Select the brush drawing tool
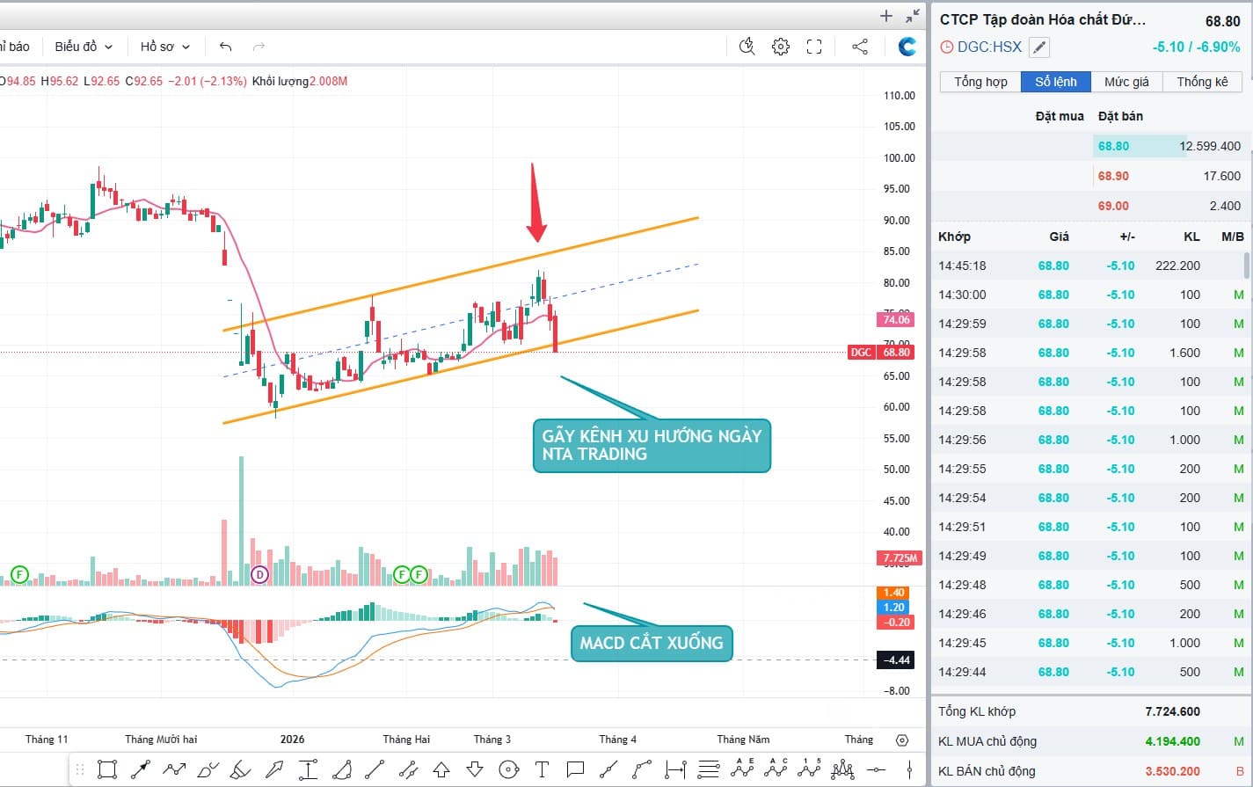Image resolution: width=1253 pixels, height=787 pixels. (x=208, y=770)
